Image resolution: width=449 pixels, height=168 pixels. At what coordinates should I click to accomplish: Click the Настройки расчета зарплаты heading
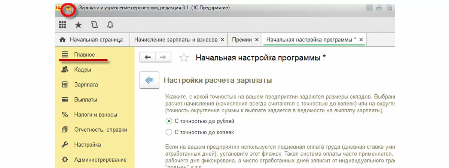(218, 80)
